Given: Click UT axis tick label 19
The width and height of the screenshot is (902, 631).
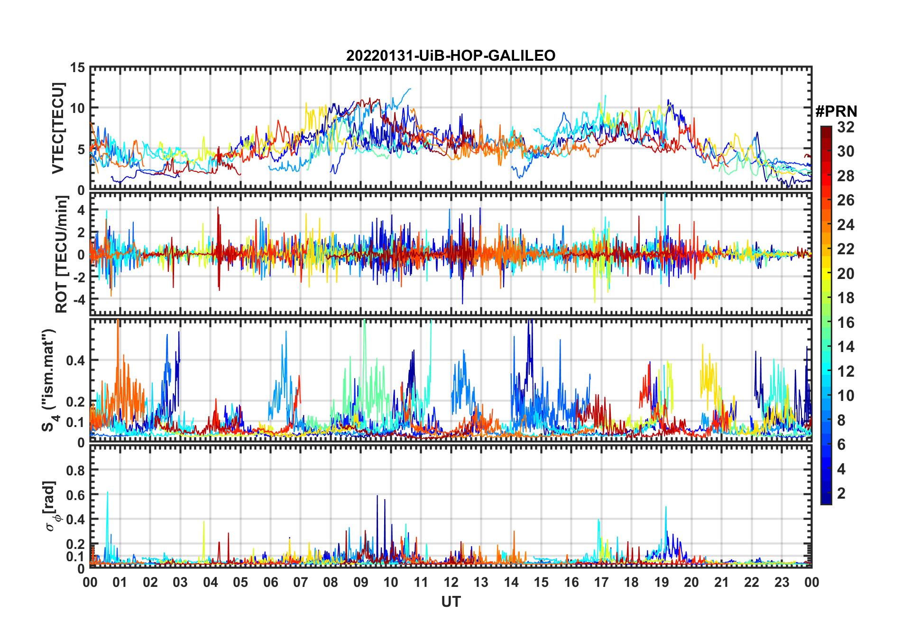Looking at the screenshot, I should tap(662, 582).
